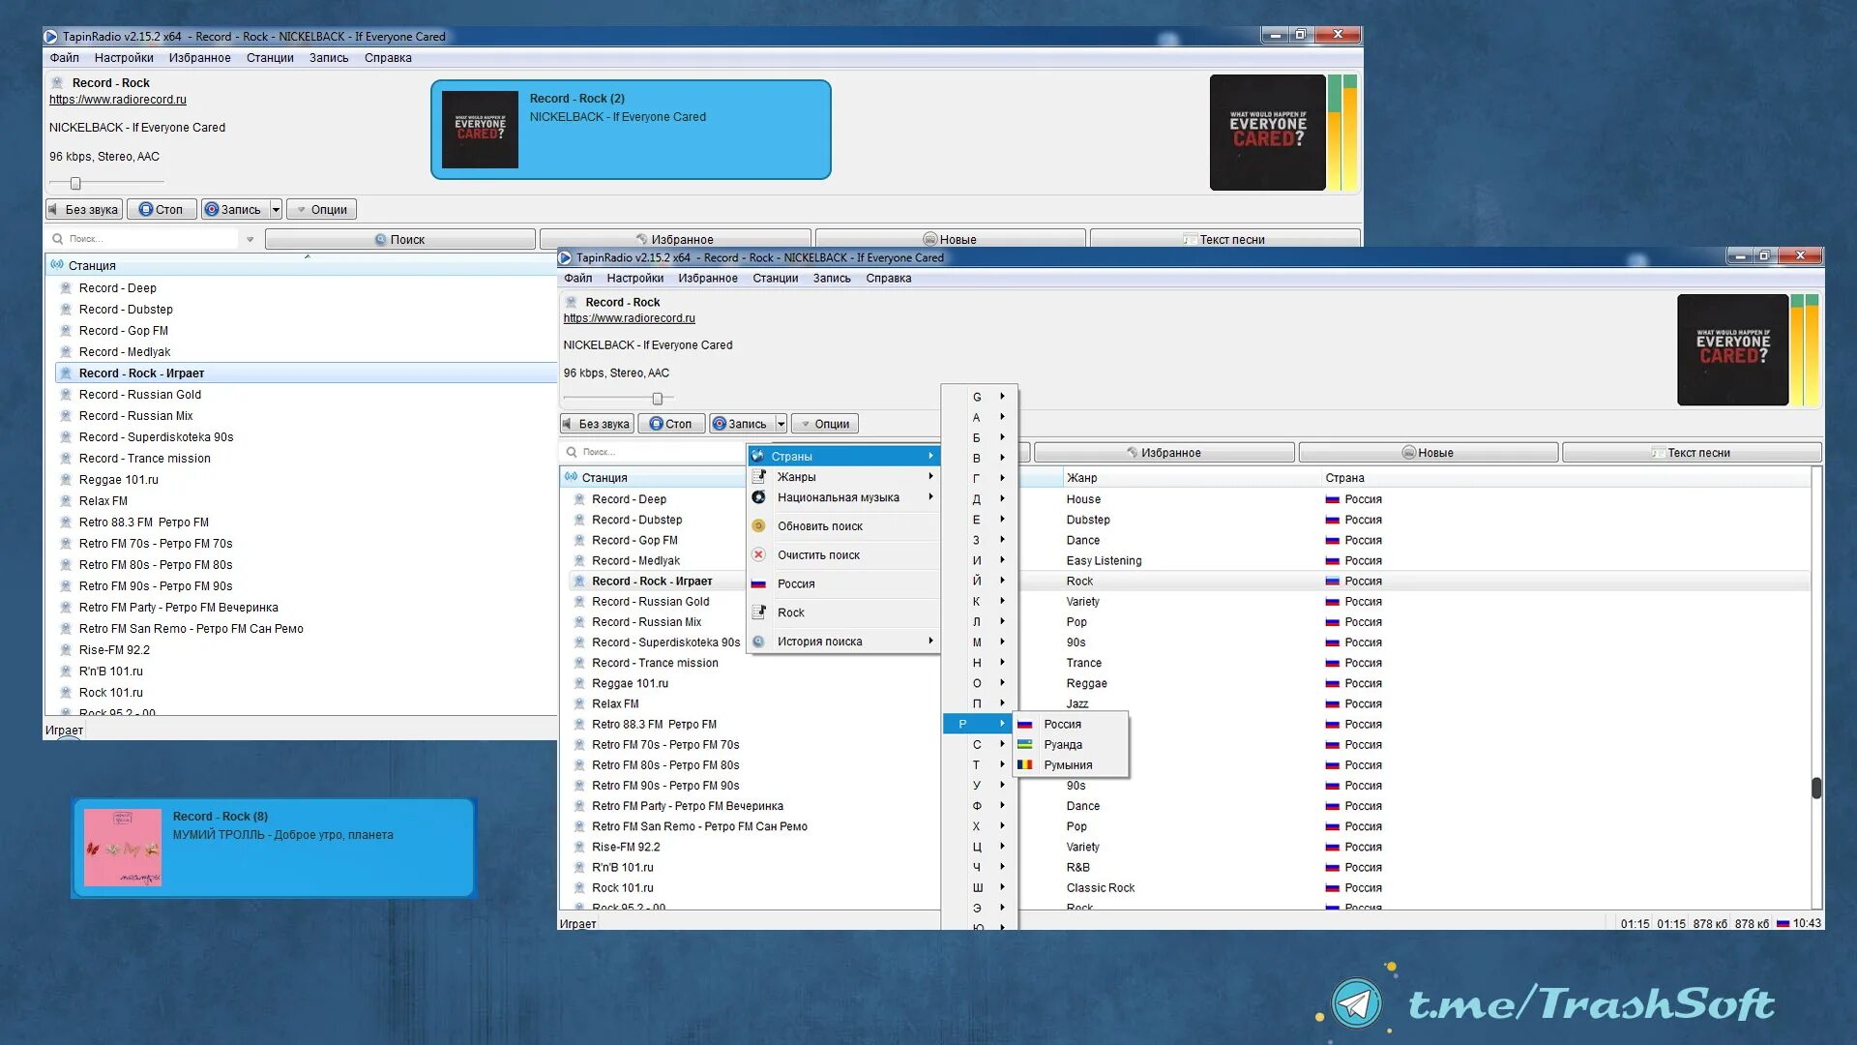Select Retro FM 80s in back window list
Viewport: 1857px width, 1045px height.
(x=155, y=565)
